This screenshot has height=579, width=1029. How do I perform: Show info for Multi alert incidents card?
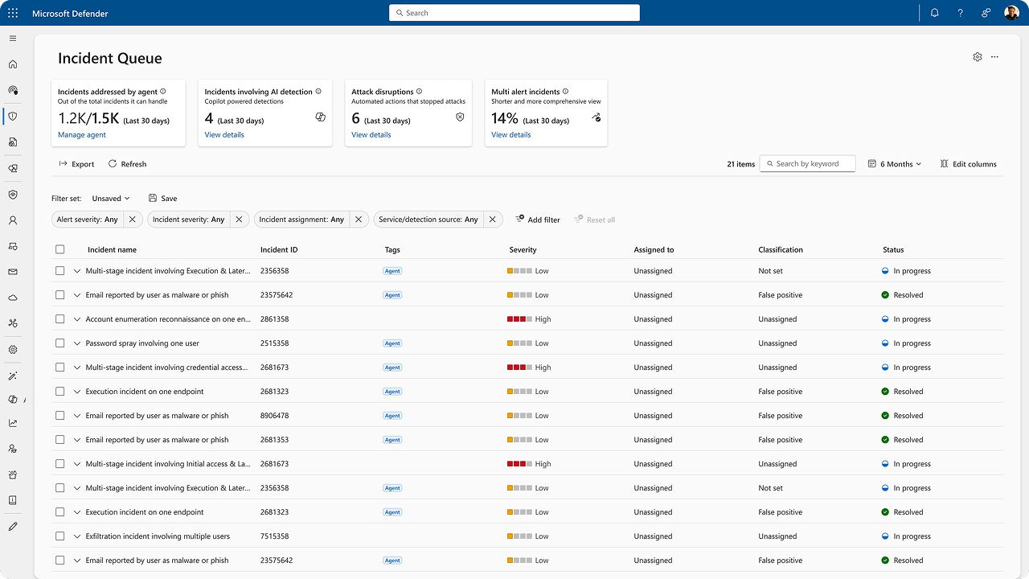tap(565, 92)
